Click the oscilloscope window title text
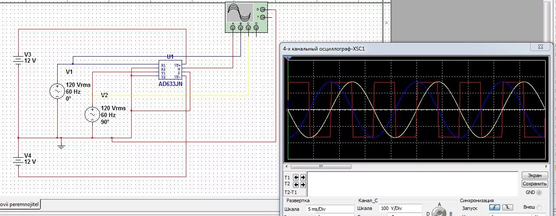556x216 pixels. 324,49
